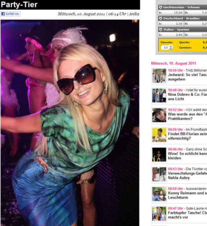Click the thumbnail for the VOX Praktikanten story
The width and height of the screenshot is (207, 226).
coord(159,115)
